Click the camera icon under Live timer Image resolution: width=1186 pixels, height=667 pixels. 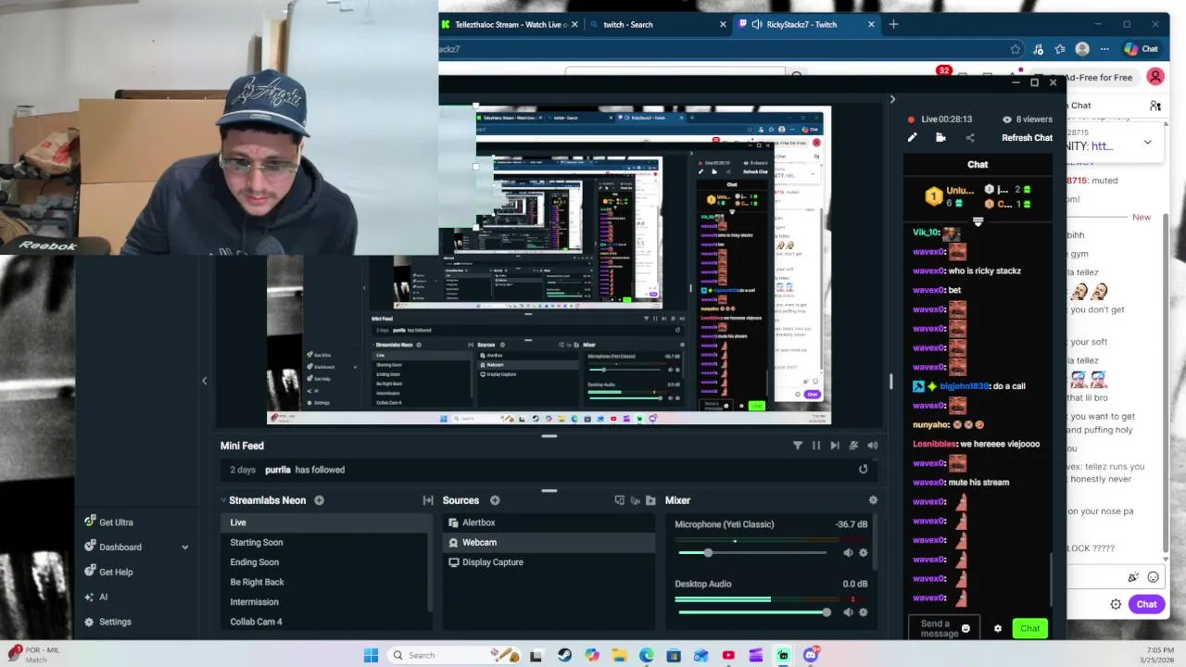pos(940,138)
